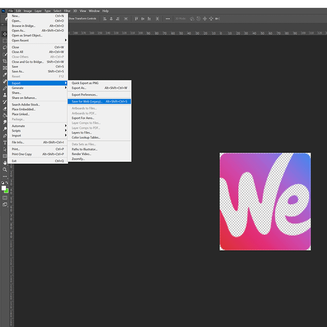Select the Smudge tool

pos(5,122)
